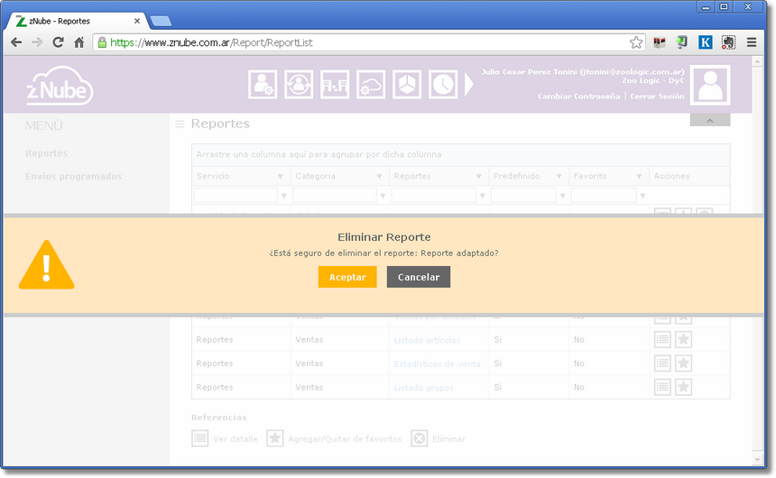
Task: Confirm deletion with the Aceptar button
Action: (x=347, y=277)
